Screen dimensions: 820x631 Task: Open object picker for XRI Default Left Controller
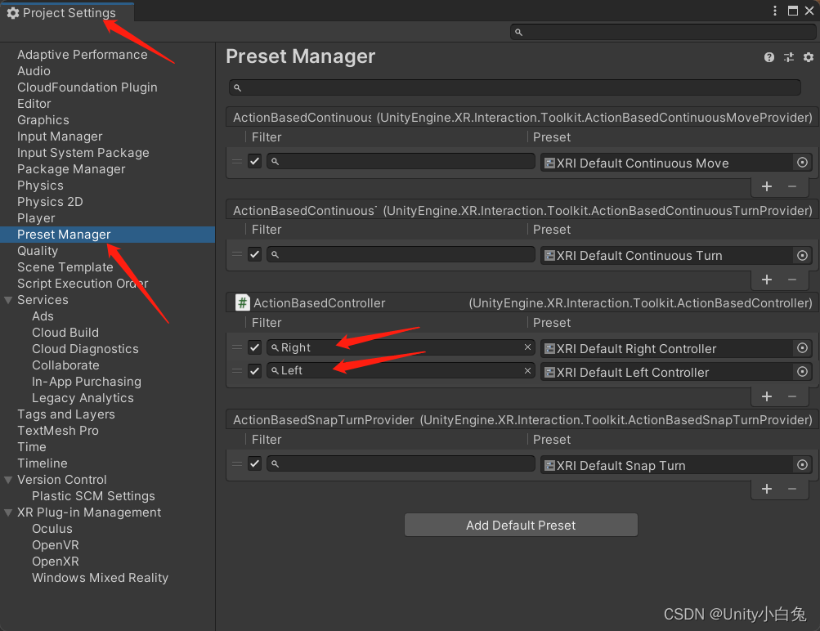click(x=802, y=372)
